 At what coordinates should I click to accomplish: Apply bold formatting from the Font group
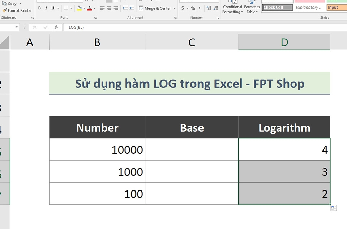coord(39,8)
